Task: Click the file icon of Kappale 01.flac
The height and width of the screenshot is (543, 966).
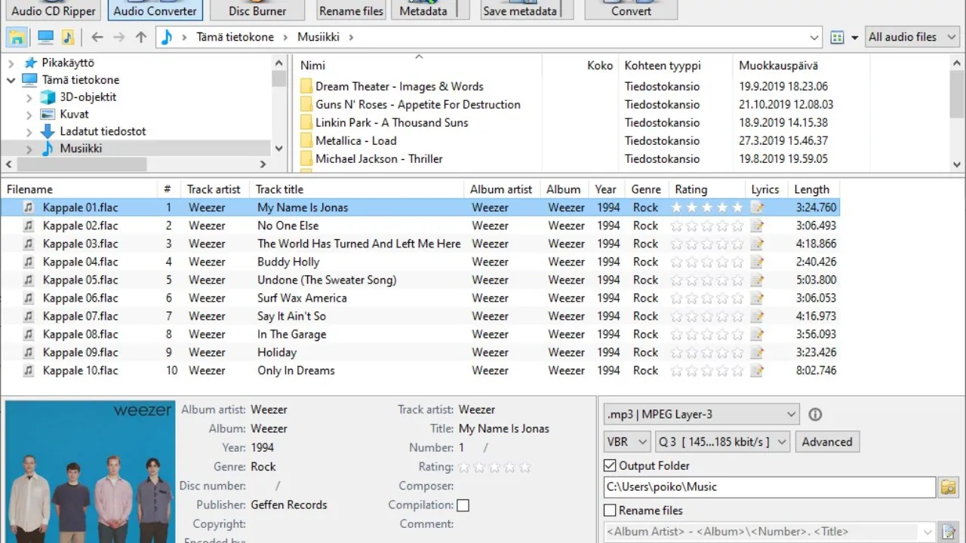Action: coord(29,207)
